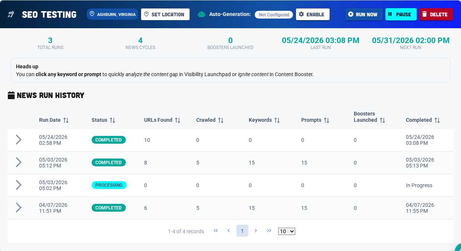Click the Not Configured status pill
This screenshot has height=251, width=461.
pyautogui.click(x=274, y=15)
